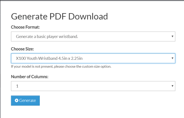Click the 'X100 Youth Wristband 4.5in x 2.25in' value

tap(51, 58)
